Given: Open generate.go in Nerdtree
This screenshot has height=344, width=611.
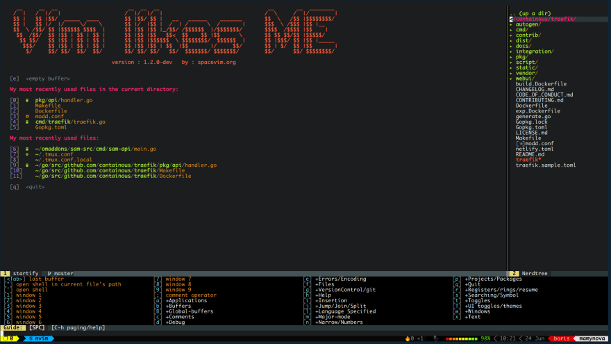Looking at the screenshot, I should point(533,117).
